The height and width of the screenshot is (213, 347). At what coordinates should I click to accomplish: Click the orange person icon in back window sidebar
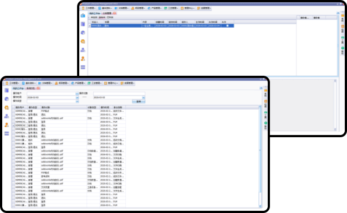(83, 59)
